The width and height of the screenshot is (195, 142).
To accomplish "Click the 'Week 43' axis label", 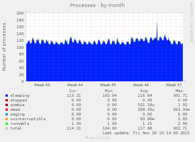I will coord(42,85).
